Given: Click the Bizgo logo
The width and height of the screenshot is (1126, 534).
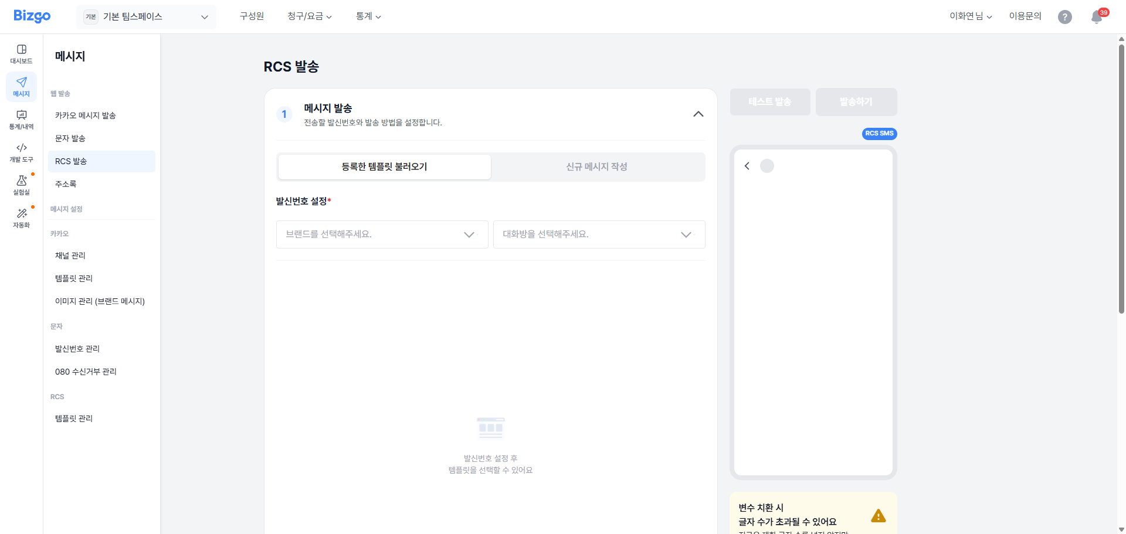Looking at the screenshot, I should coord(32,16).
